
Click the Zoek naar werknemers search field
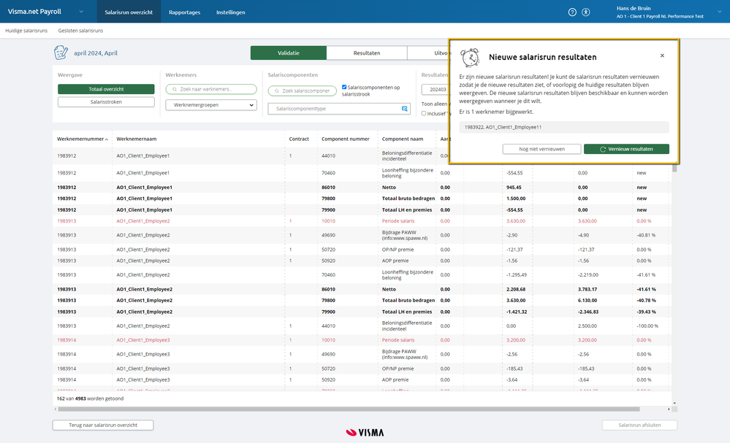pos(211,89)
